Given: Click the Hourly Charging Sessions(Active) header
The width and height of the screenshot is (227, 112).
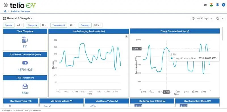Looking at the screenshot, I should coord(89,31).
